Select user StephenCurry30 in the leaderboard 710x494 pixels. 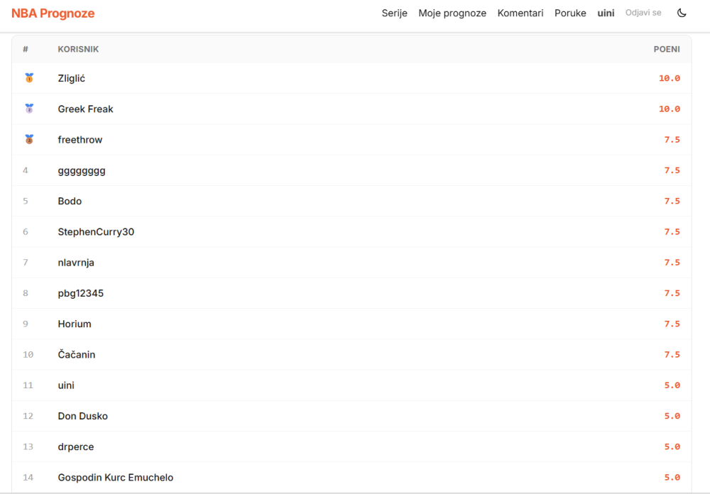pyautogui.click(x=96, y=232)
